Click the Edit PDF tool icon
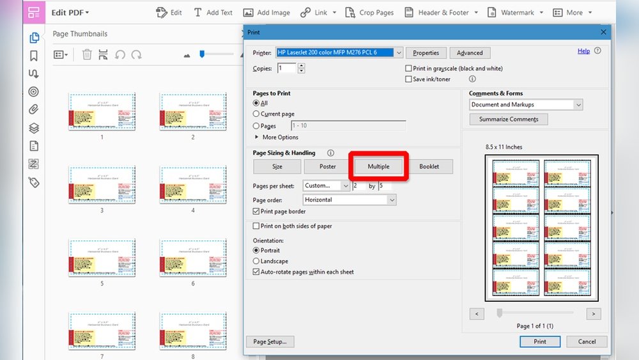639x360 pixels. pyautogui.click(x=34, y=12)
